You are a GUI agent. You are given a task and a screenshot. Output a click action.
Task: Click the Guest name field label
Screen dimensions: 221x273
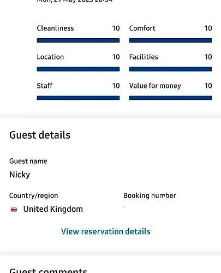(28, 161)
